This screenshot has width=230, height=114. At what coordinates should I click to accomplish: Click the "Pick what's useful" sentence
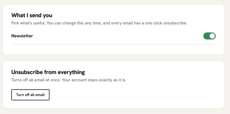pos(28,23)
